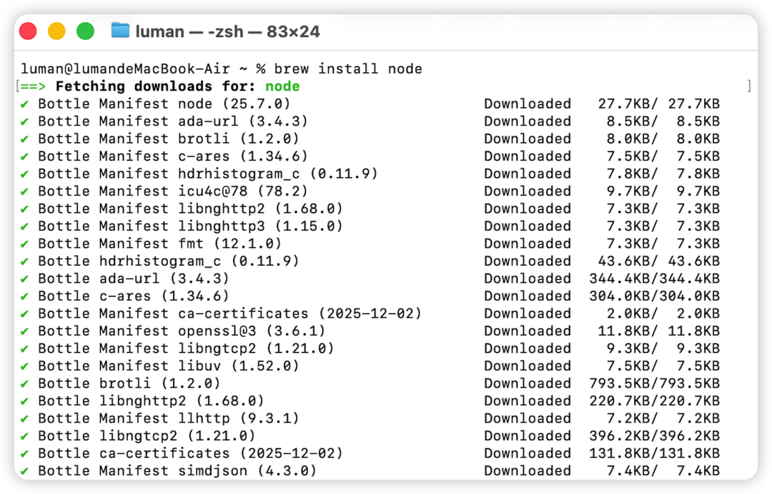Click the size value "344.4KB/344.4KB"
772x494 pixels.
click(654, 278)
